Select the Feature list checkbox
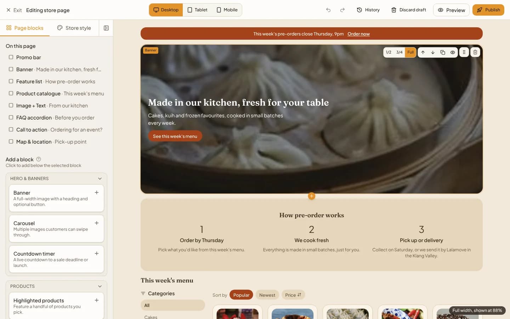 point(11,81)
